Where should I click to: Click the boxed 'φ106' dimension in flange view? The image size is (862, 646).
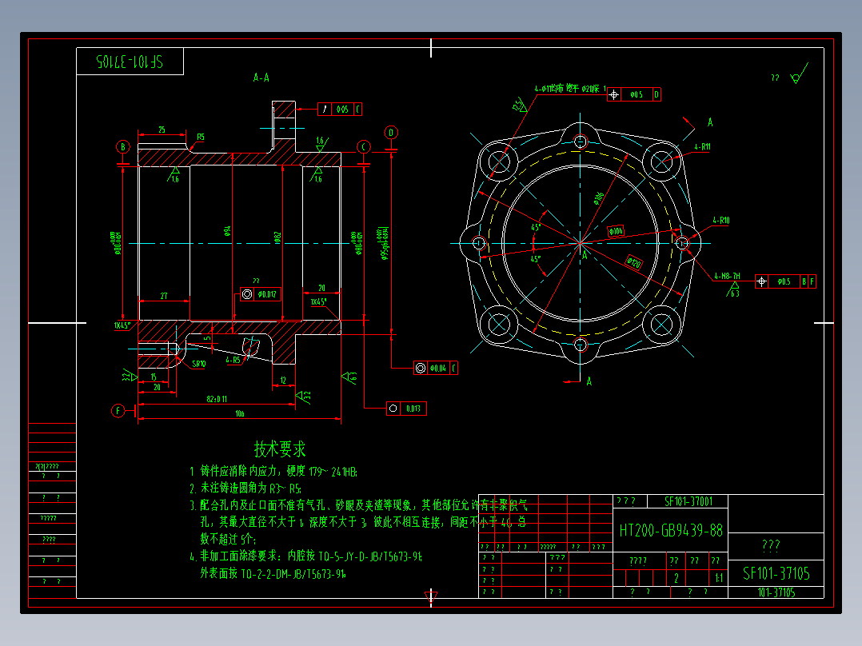[x=616, y=232]
